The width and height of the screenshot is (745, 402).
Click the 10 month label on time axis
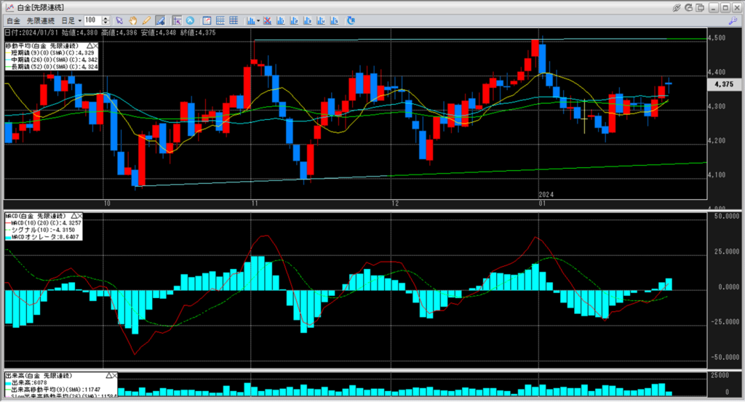[107, 204]
